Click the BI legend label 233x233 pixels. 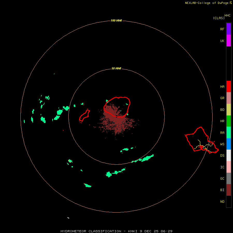tap(222, 190)
